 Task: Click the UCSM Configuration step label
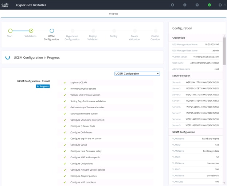[51, 38]
